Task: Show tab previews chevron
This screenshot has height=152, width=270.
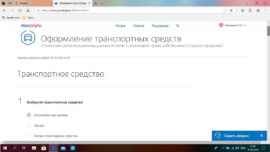Action: coord(102,3)
